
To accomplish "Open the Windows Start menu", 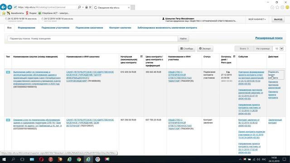I will click(x=4, y=159).
